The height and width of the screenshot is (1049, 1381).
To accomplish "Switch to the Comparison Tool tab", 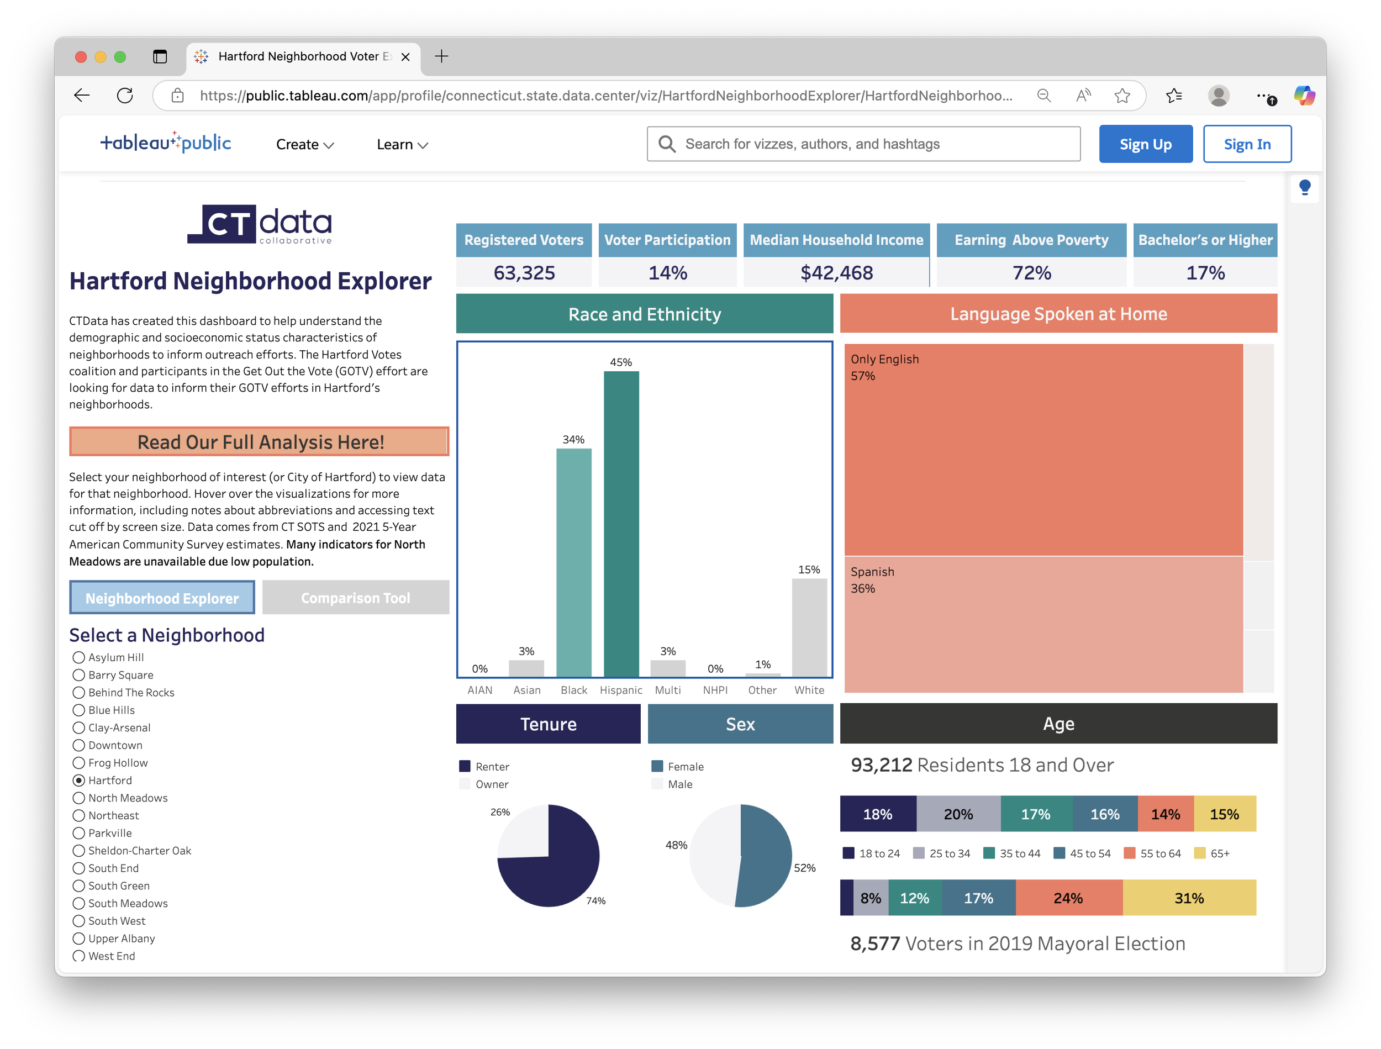I will (355, 598).
